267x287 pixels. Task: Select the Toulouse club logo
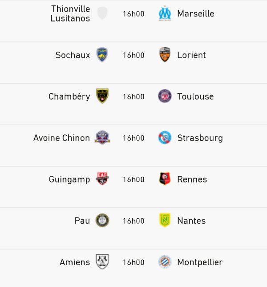[x=165, y=96]
